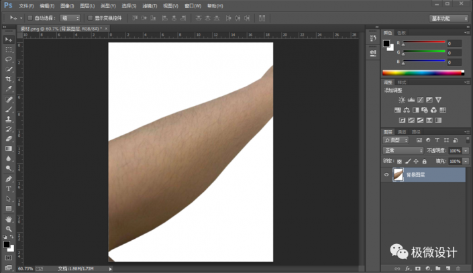The height and width of the screenshot is (273, 473).
Task: Switch to the 色板 tab
Action: click(x=401, y=33)
